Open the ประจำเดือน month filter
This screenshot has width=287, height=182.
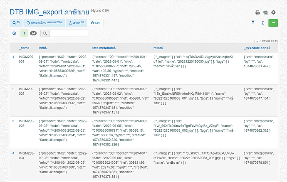coord(44,23)
